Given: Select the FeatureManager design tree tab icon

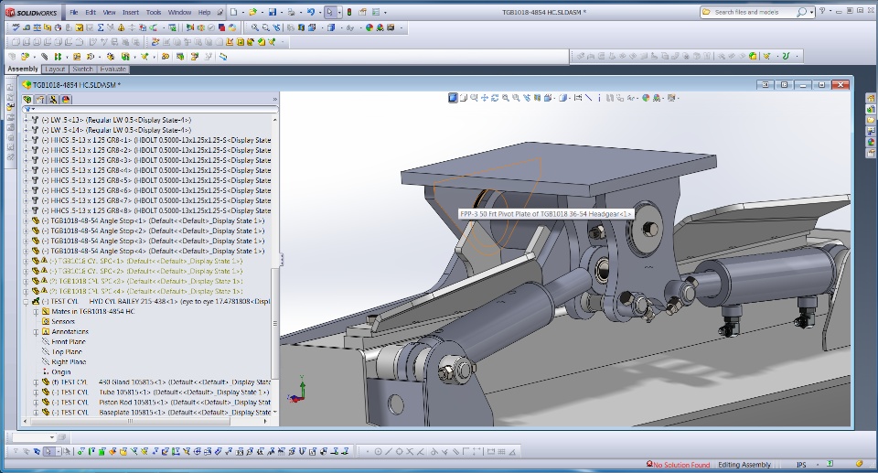Looking at the screenshot, I should pyautogui.click(x=27, y=99).
